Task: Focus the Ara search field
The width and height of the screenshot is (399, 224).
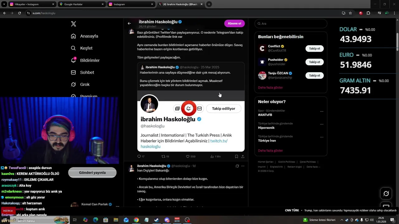Action: 291,24
